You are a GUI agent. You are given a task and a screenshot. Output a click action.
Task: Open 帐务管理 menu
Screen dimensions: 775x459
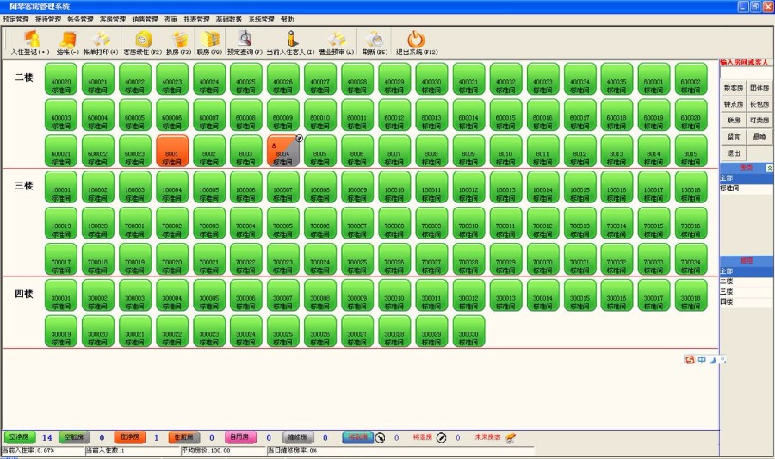tap(80, 19)
